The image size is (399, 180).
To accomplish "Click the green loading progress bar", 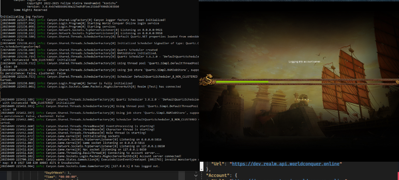I will point(303,82).
